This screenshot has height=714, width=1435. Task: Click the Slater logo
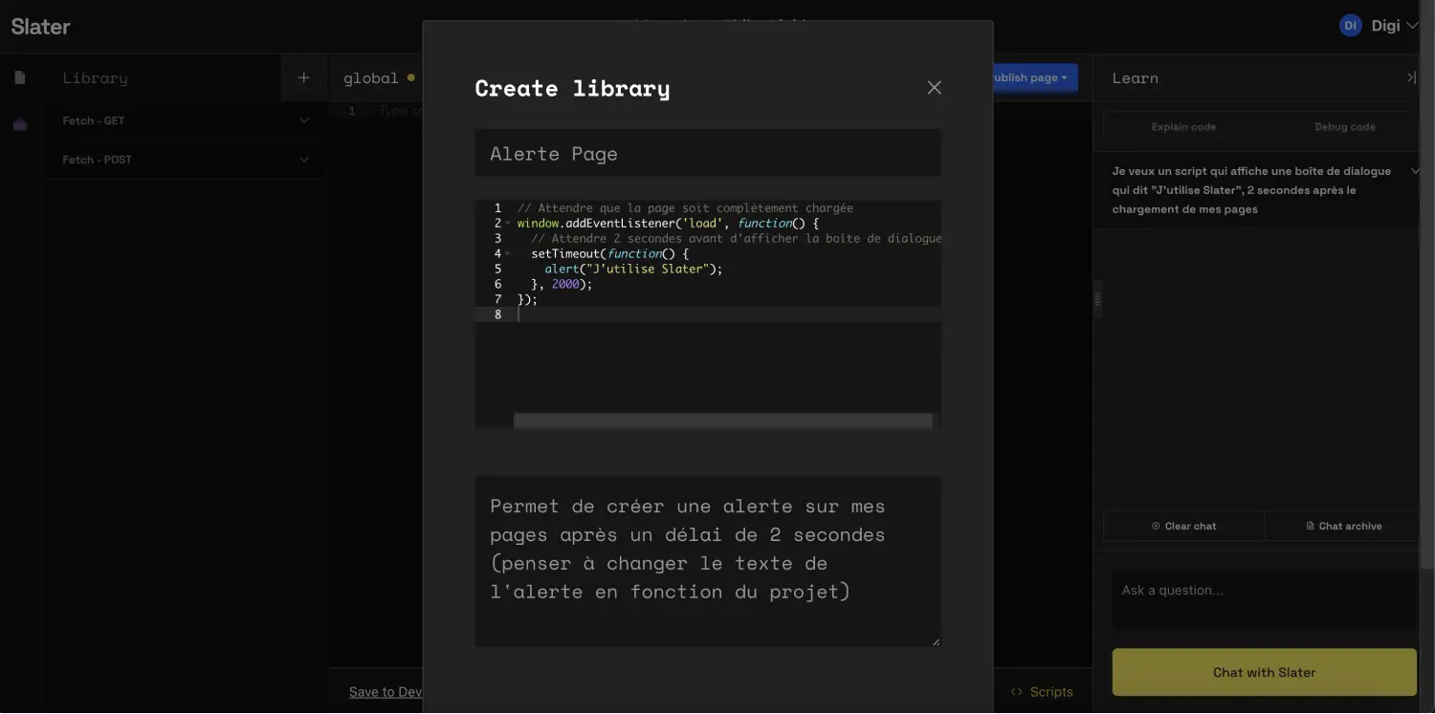coord(40,26)
